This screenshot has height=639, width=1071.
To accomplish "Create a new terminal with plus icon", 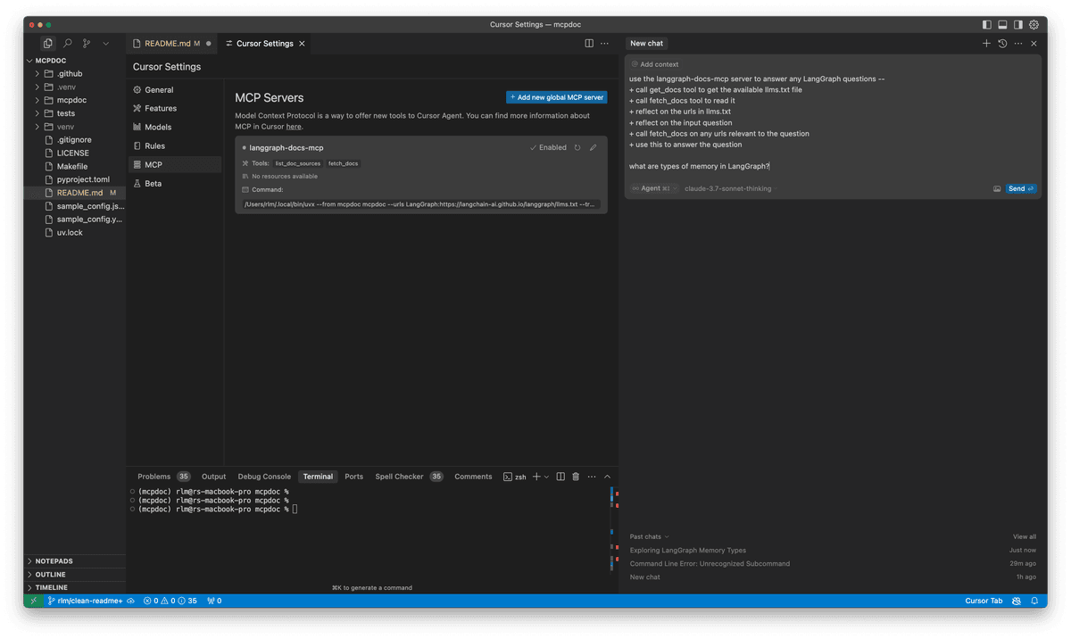I will point(536,477).
